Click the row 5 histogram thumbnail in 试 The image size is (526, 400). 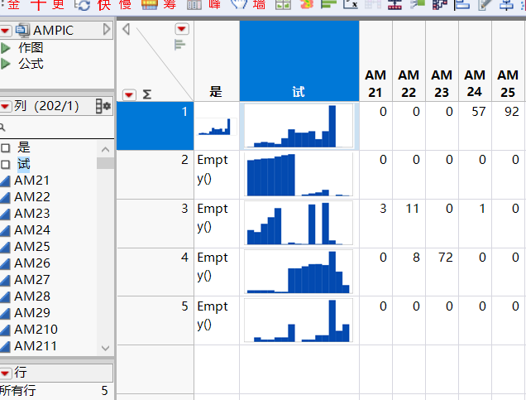[x=299, y=320]
